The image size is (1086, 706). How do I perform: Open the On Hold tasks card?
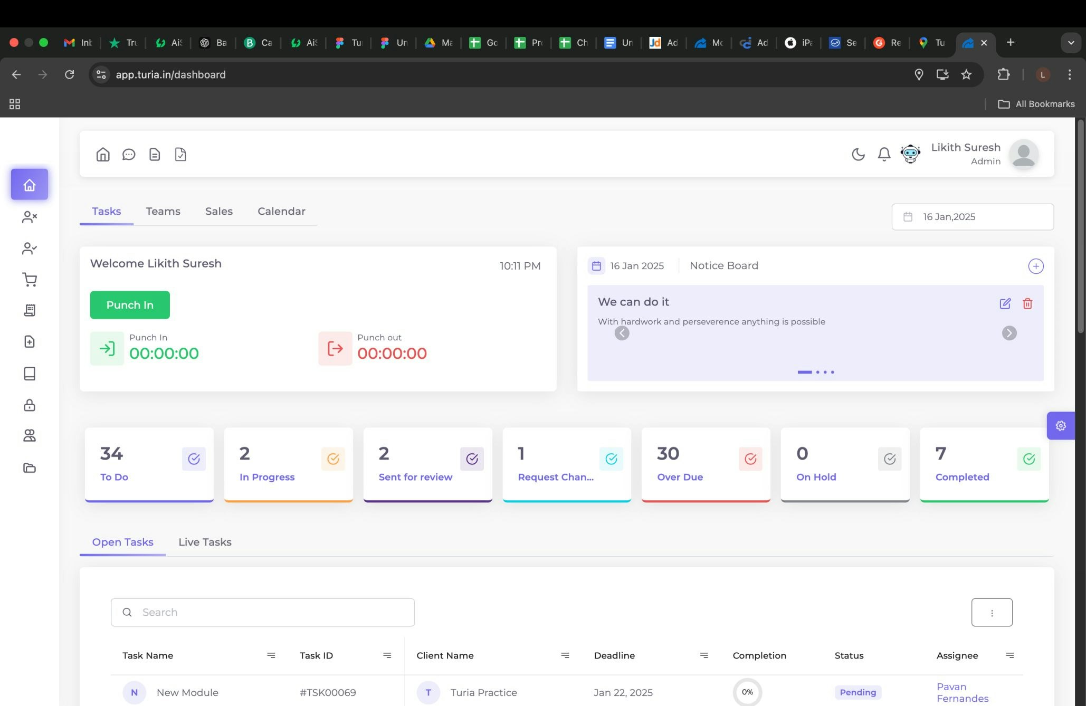pos(845,464)
